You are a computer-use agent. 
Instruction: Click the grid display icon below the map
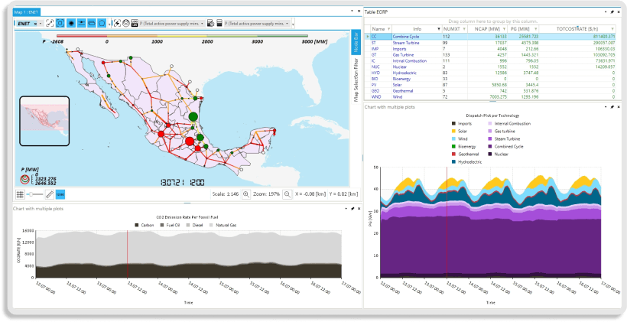(x=20, y=195)
